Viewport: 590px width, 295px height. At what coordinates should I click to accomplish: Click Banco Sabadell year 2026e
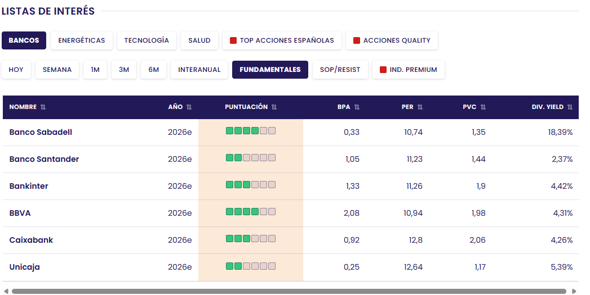tap(180, 132)
